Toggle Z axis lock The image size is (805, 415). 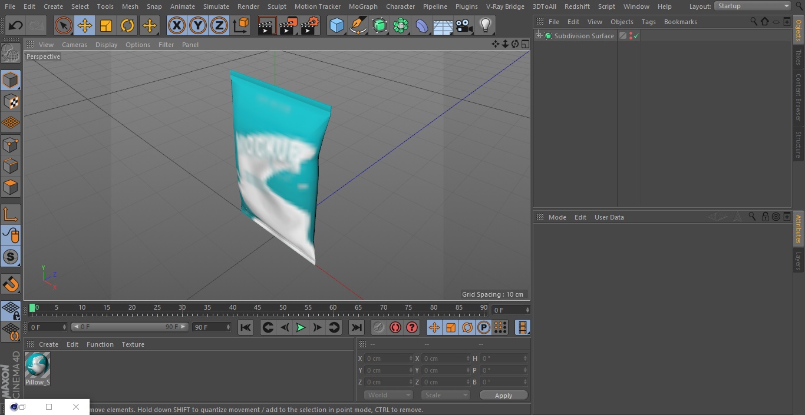[219, 25]
